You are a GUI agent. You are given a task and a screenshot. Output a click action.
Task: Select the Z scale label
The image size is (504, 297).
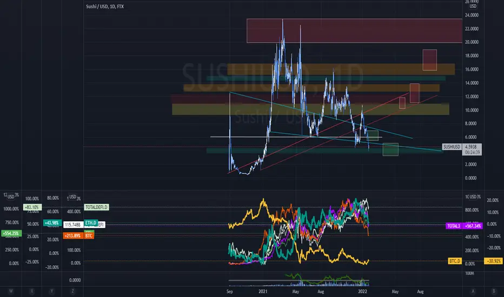point(72,291)
